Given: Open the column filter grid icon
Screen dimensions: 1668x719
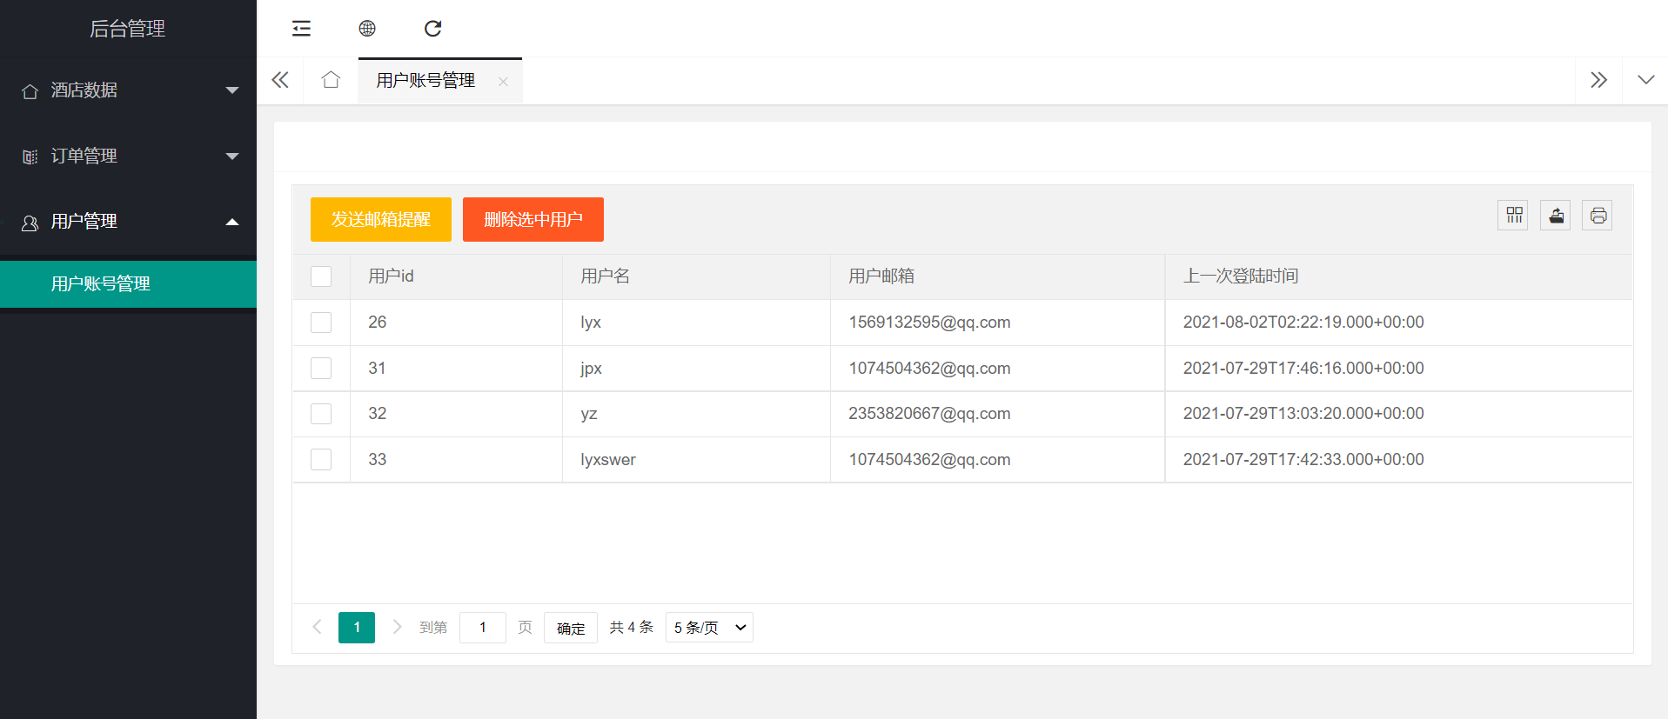Looking at the screenshot, I should point(1514,216).
